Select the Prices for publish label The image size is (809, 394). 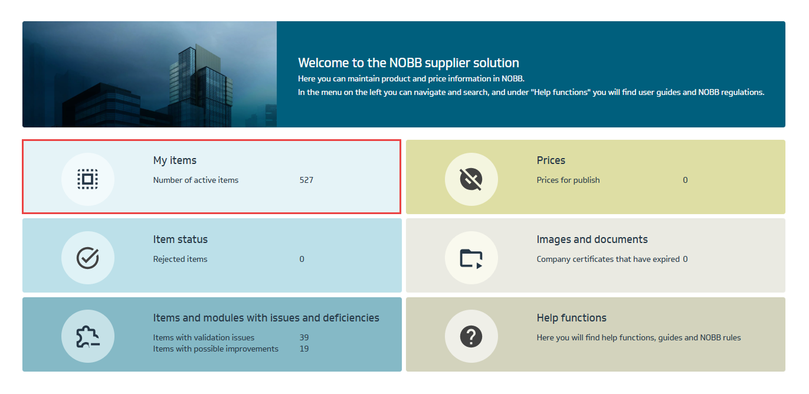[568, 180]
